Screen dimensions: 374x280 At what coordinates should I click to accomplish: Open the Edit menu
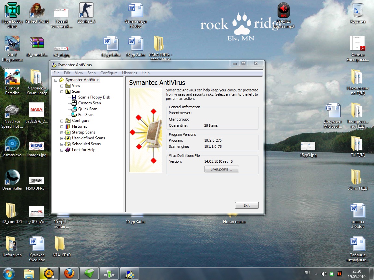click(x=67, y=73)
